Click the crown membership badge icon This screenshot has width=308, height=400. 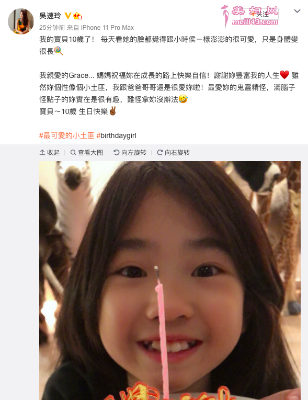pos(77,16)
